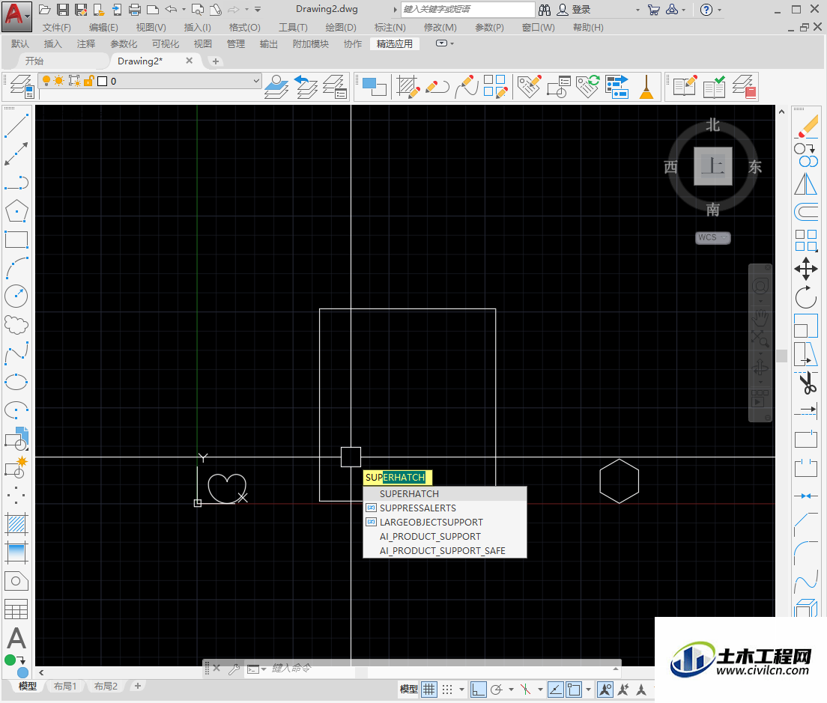Activate the Ellipse drawing tool
Viewport: 827px width, 703px height.
coord(16,382)
